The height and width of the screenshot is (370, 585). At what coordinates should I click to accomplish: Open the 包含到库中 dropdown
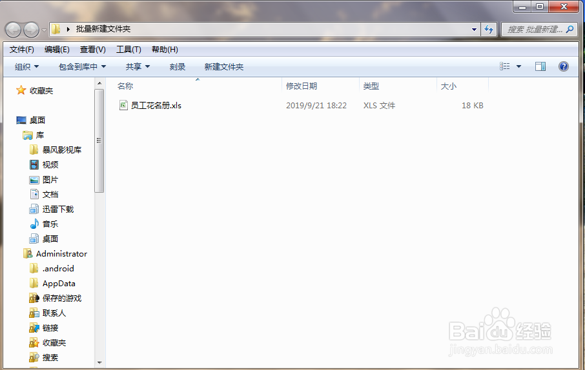[x=82, y=66]
